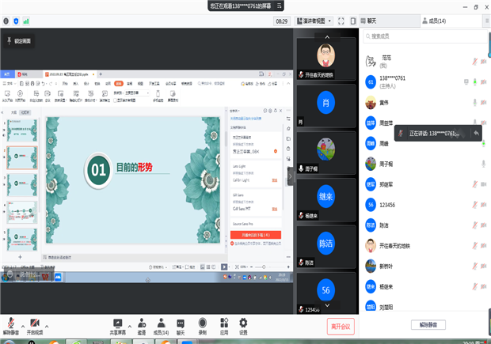Click the Search Members (搜索成员) field
The image size is (491, 344).
pos(424,36)
